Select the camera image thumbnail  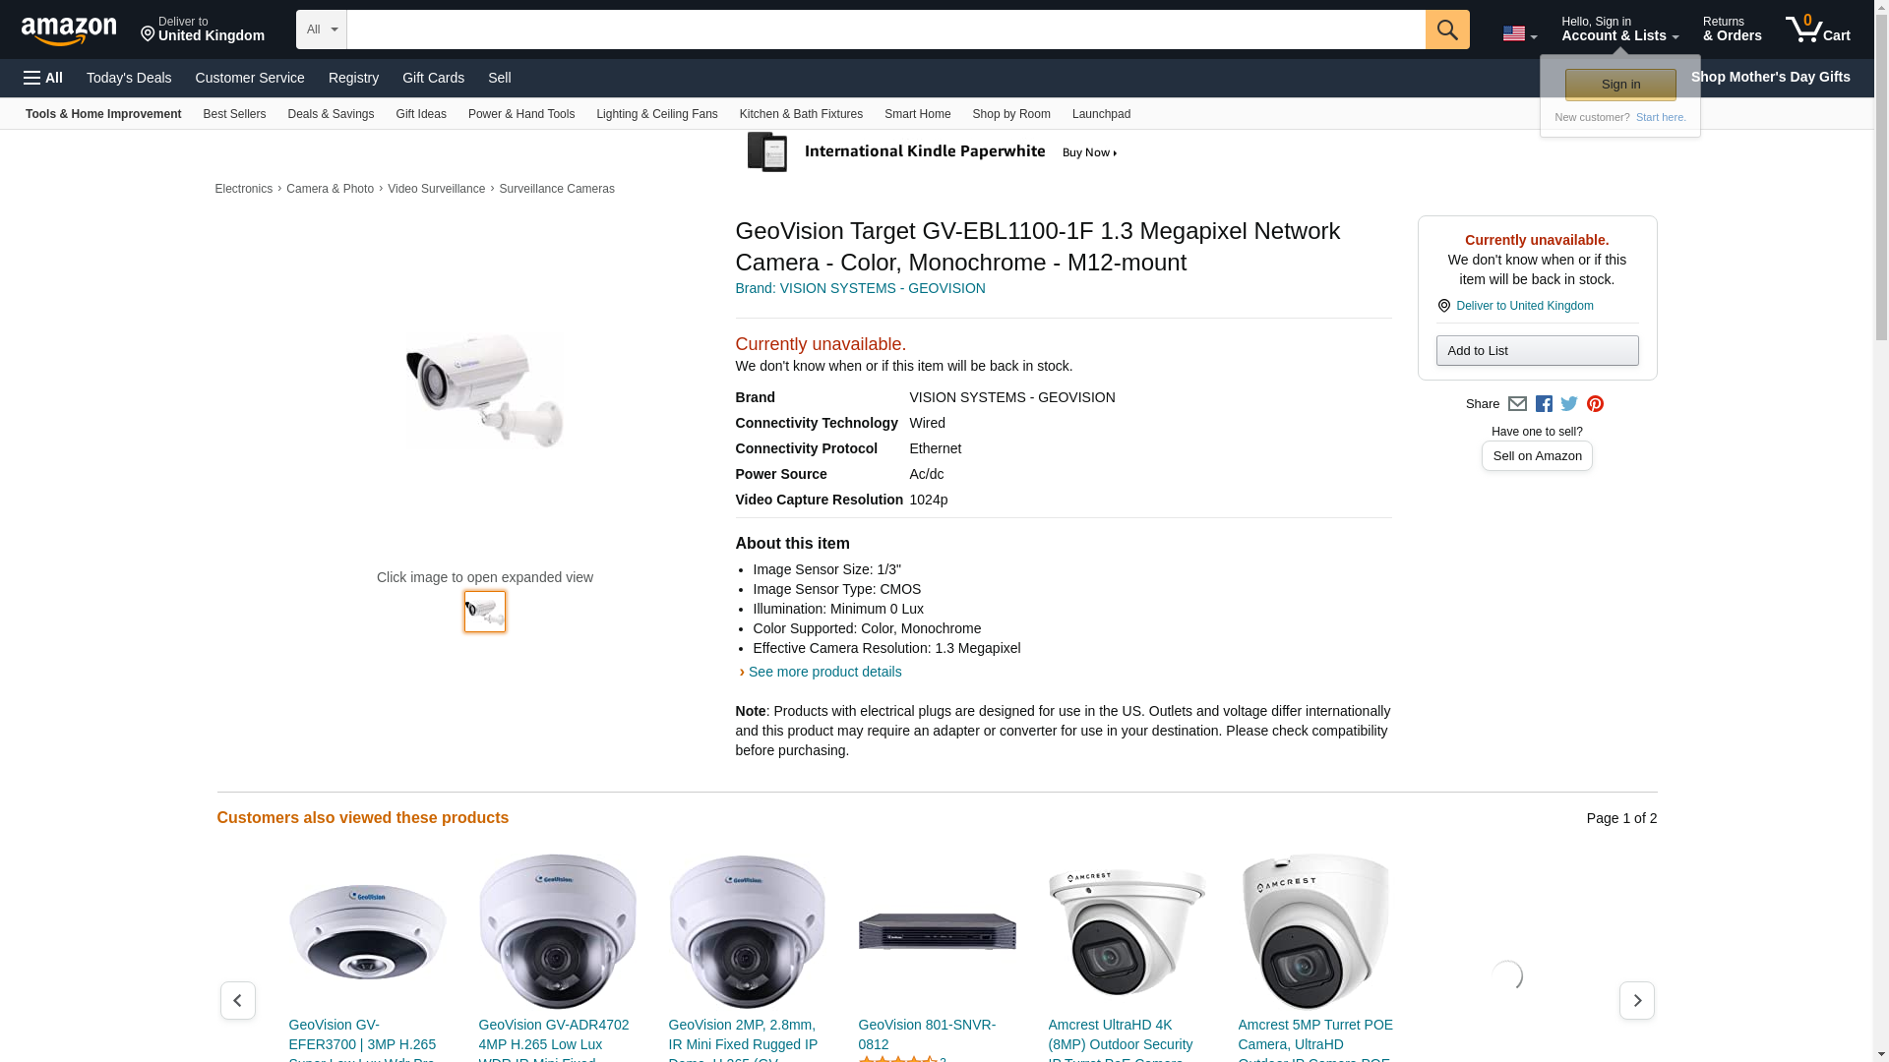(x=485, y=612)
